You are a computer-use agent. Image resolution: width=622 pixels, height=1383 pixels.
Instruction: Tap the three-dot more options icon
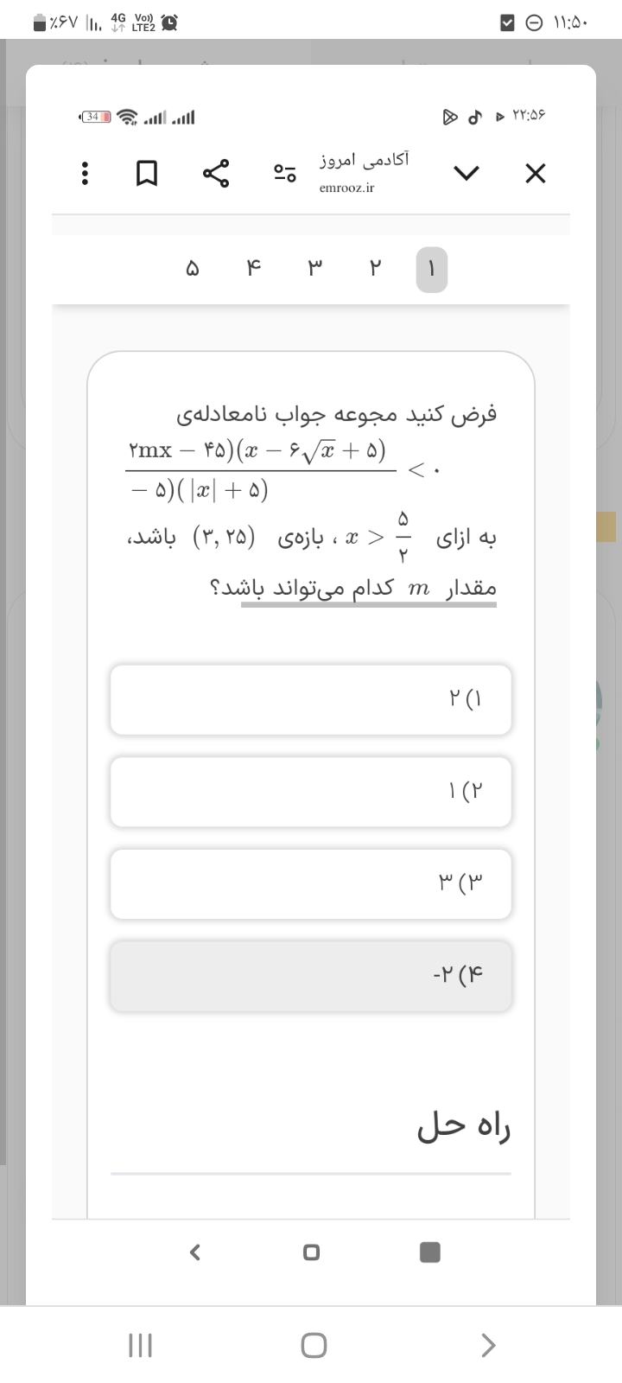coord(84,174)
